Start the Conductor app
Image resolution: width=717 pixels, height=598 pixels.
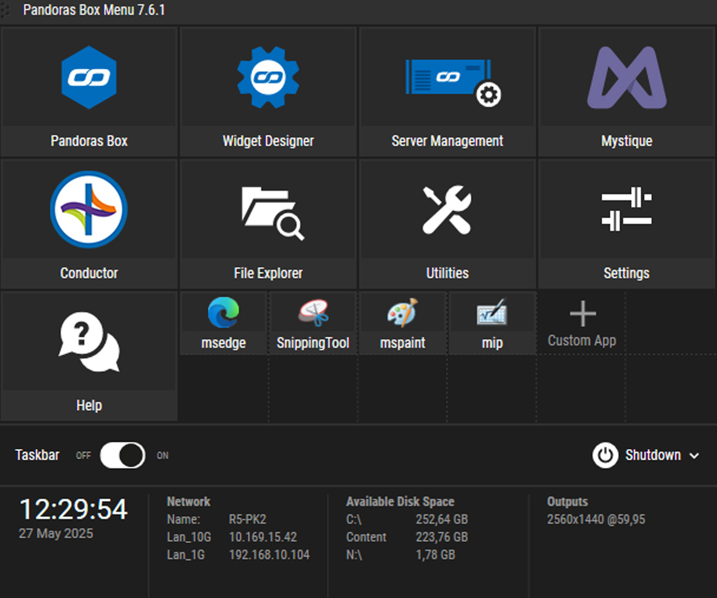(89, 223)
